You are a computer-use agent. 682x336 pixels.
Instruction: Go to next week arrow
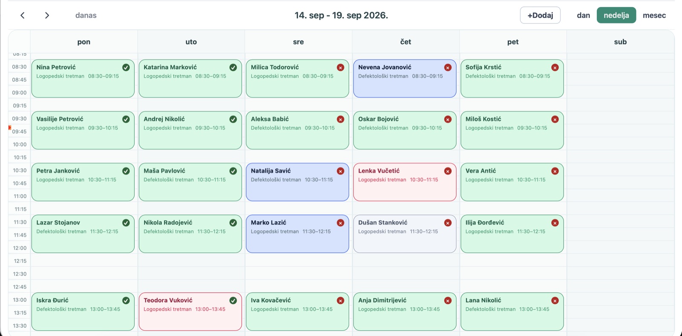tap(47, 15)
